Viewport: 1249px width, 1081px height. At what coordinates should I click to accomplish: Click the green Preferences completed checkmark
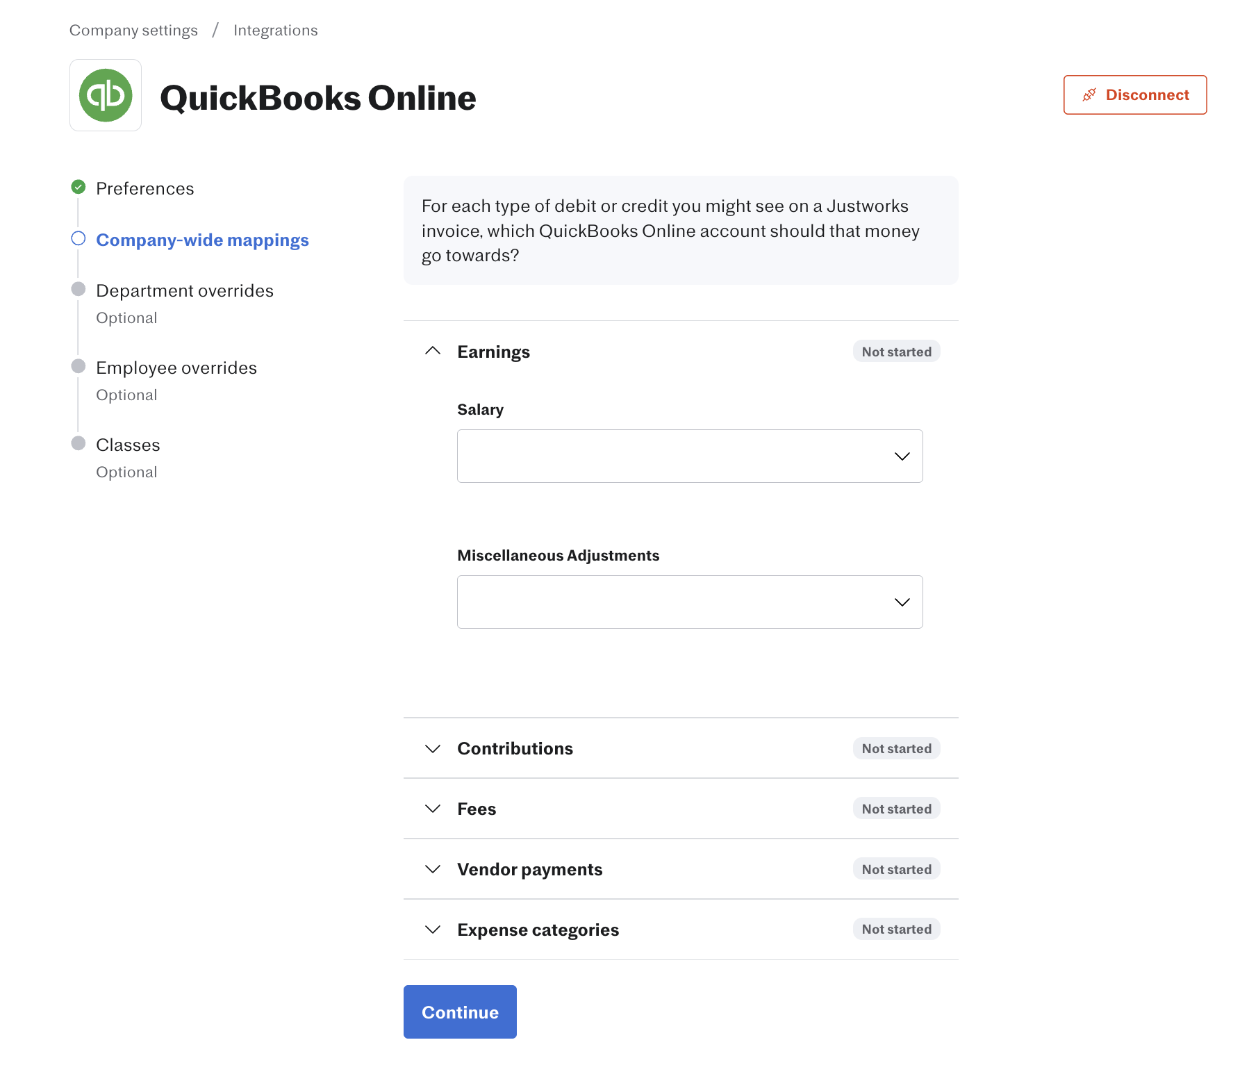pos(78,187)
